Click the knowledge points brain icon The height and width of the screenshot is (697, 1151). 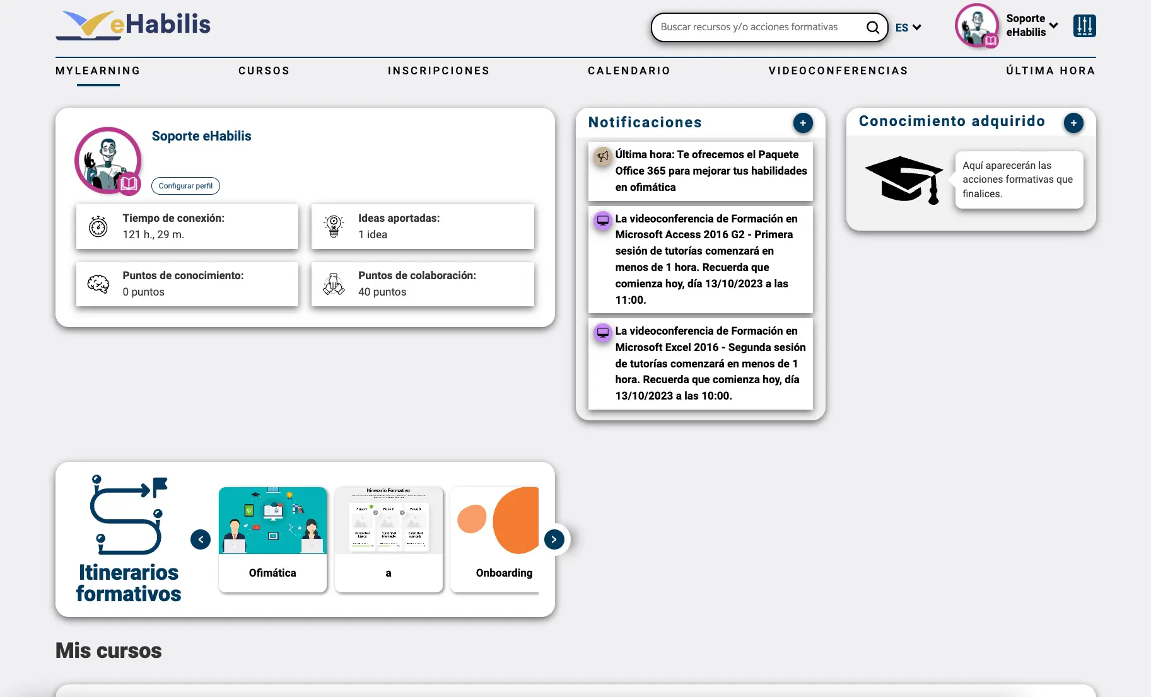point(98,284)
